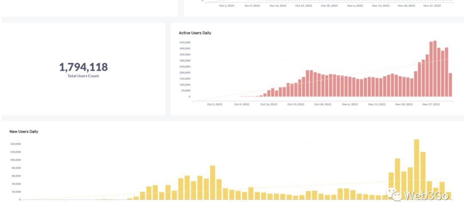The width and height of the screenshot is (464, 202).
Task: Open the Active Users Daily chart title
Action: click(x=195, y=33)
